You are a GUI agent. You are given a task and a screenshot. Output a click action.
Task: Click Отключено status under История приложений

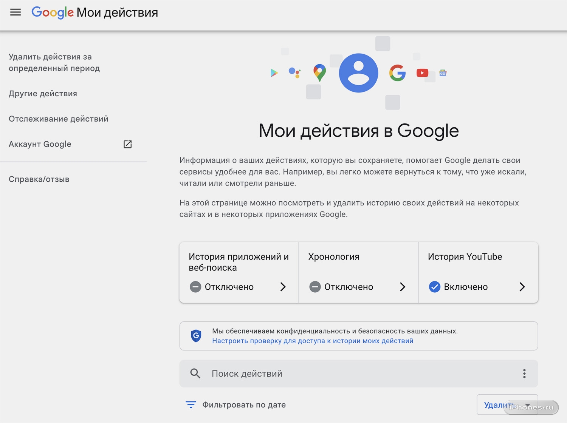tap(229, 287)
